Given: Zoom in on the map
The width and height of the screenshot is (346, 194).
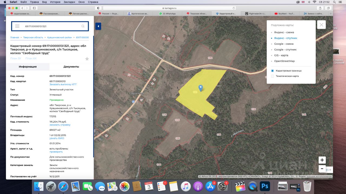Looking at the screenshot, I should pyautogui.click(x=322, y=160).
